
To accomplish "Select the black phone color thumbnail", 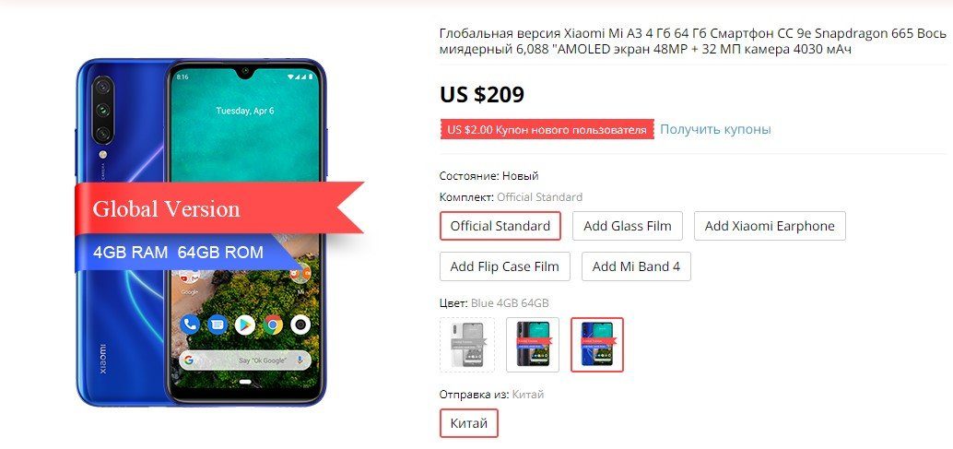I will 533,345.
